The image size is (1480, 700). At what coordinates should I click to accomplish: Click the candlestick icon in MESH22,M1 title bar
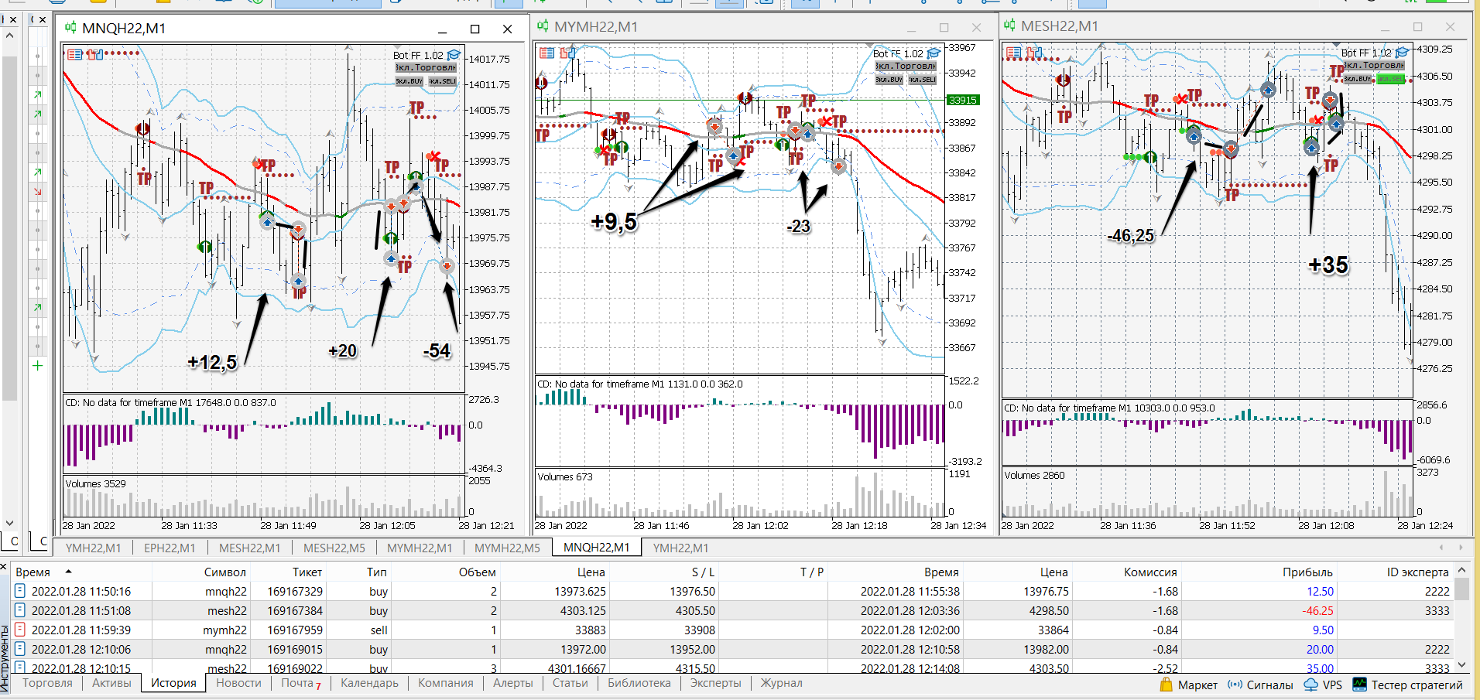(x=1009, y=26)
